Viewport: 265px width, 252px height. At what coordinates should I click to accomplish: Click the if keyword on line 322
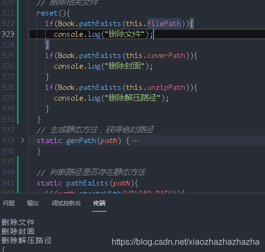49,23
